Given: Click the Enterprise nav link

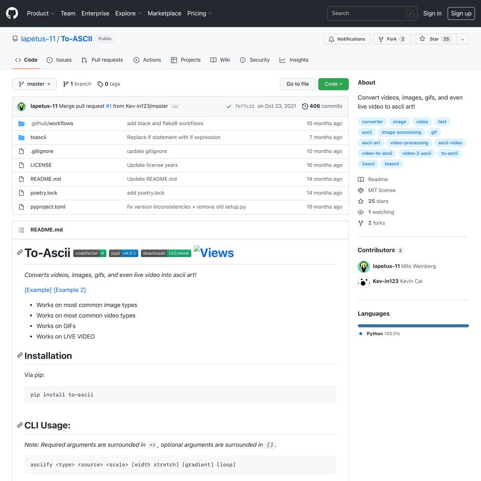Looking at the screenshot, I should tap(95, 13).
